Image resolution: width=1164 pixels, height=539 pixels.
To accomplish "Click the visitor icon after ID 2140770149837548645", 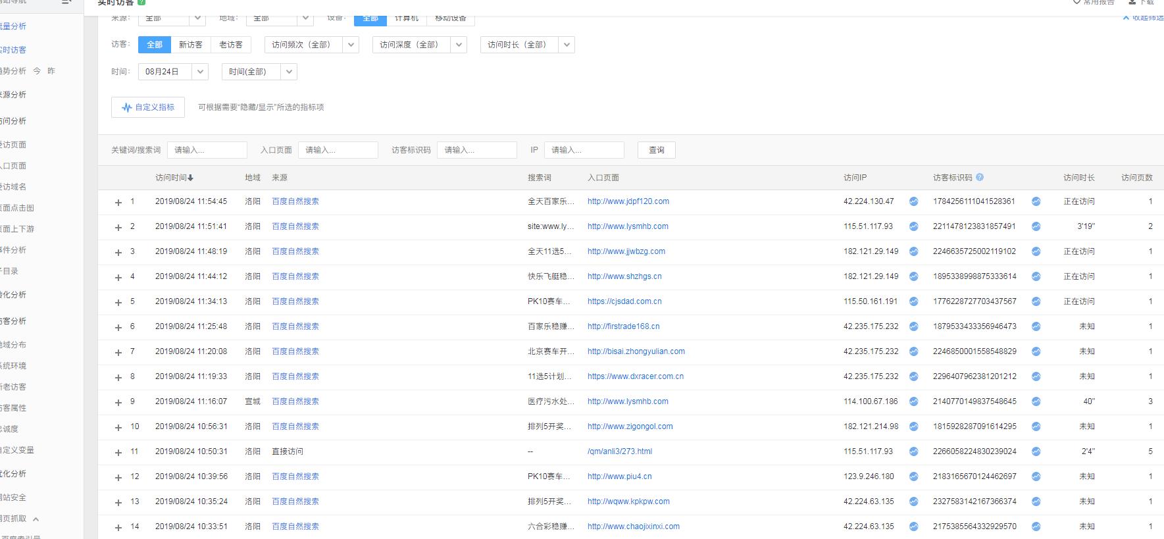I will pos(1036,401).
